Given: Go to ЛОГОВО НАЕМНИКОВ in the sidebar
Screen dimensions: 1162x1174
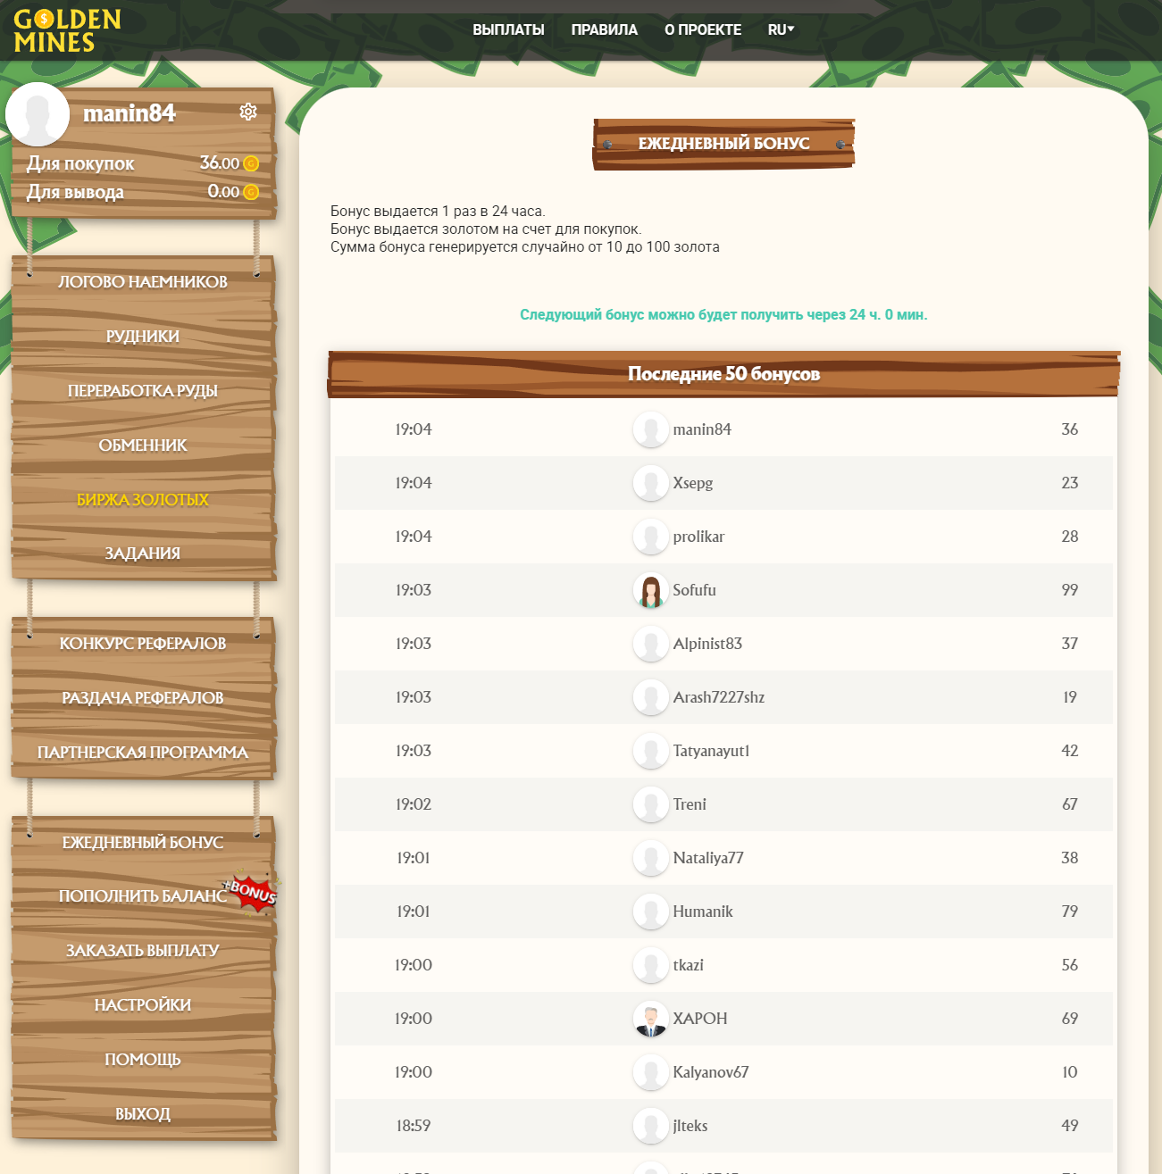Looking at the screenshot, I should (143, 282).
